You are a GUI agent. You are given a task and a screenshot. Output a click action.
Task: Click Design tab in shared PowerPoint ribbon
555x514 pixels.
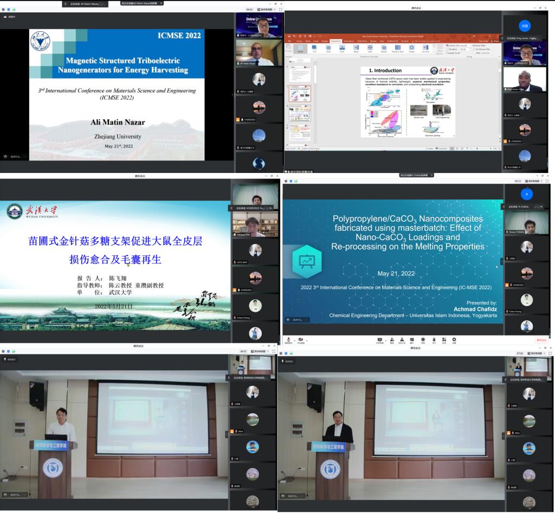coord(325,41)
